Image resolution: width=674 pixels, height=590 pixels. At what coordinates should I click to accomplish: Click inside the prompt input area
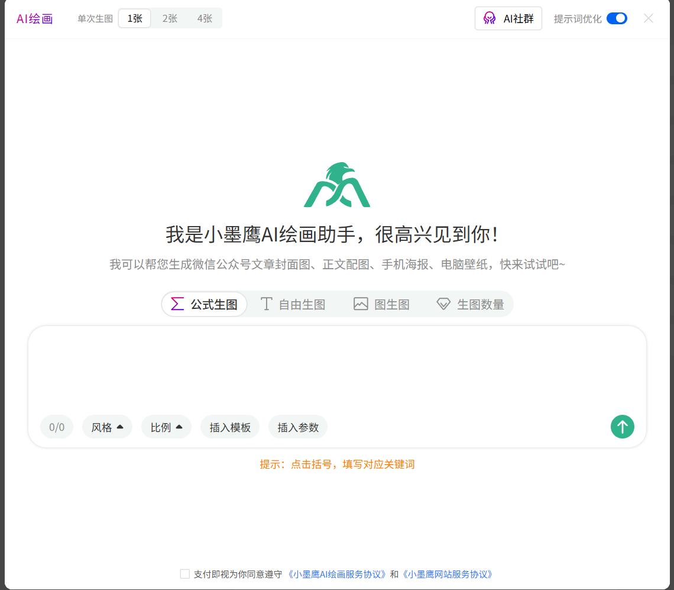[x=337, y=367]
